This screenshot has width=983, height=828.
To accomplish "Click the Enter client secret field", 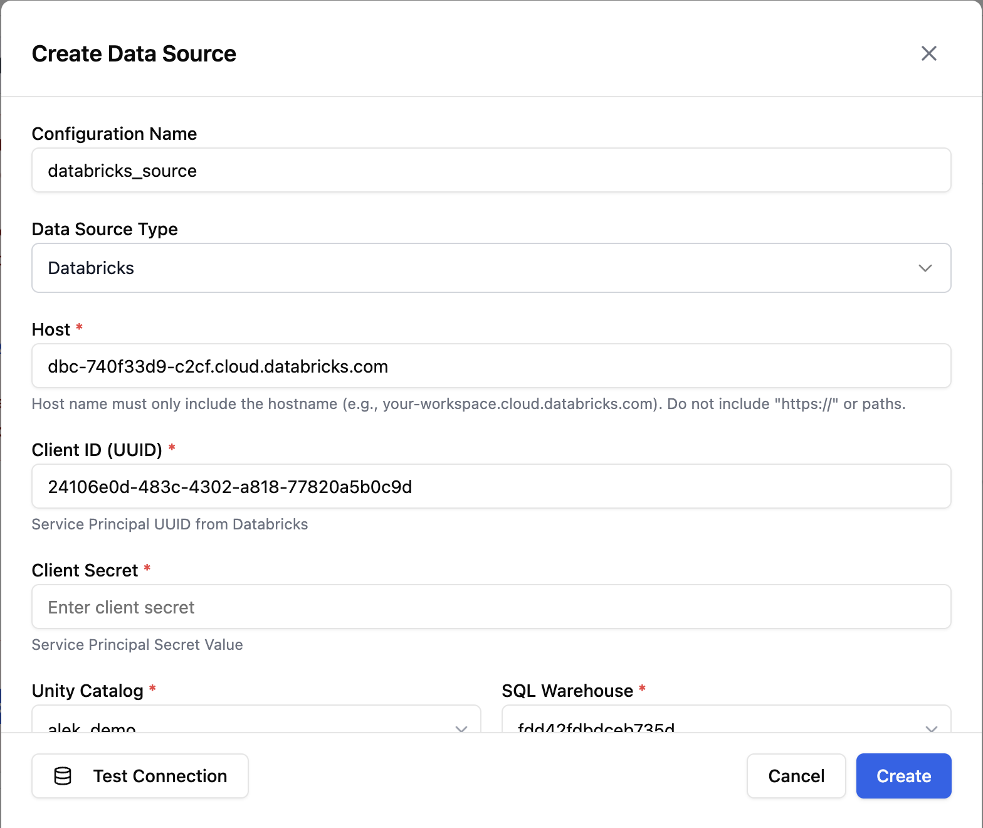I will tap(491, 607).
